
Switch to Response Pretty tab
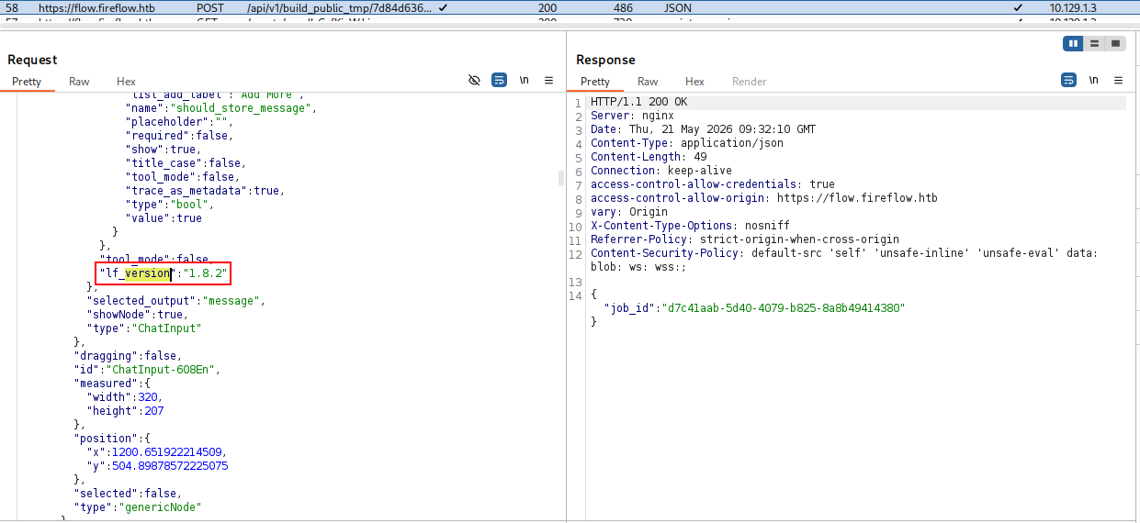[595, 82]
